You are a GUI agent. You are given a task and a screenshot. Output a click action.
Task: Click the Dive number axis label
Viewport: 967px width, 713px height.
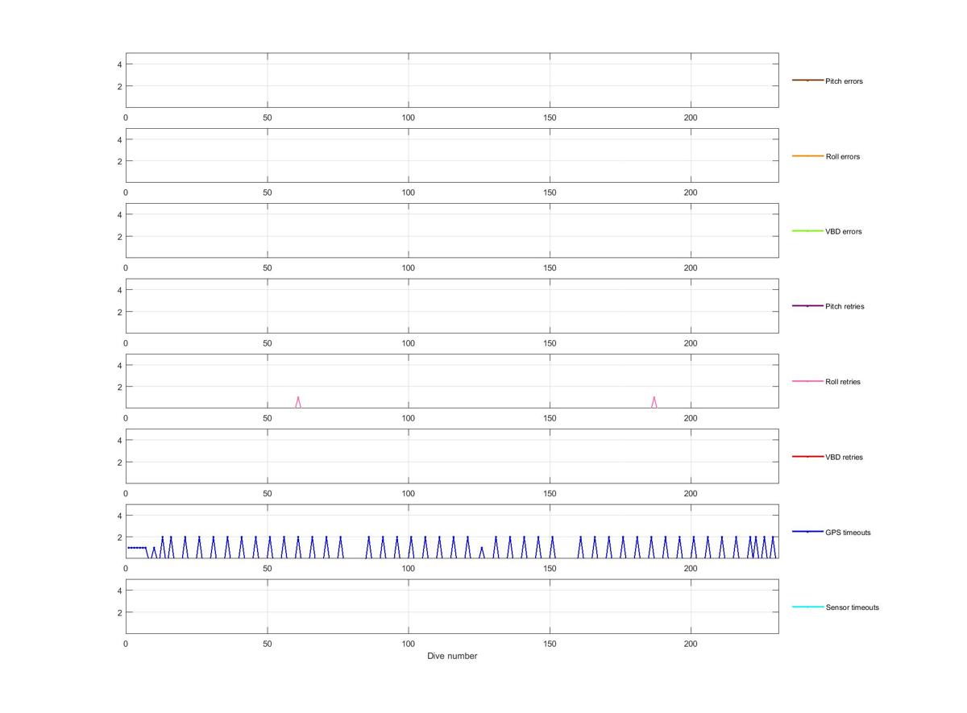[x=452, y=656]
